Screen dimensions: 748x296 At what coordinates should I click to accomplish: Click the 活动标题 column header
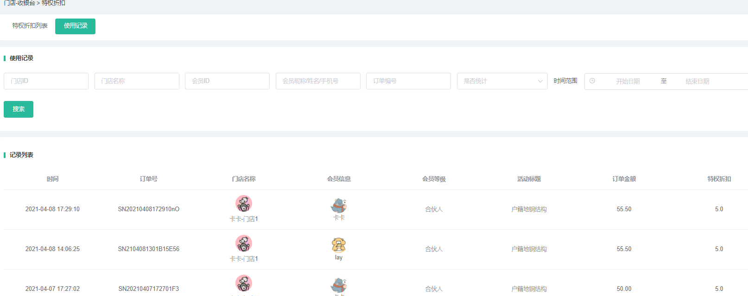(x=529, y=179)
